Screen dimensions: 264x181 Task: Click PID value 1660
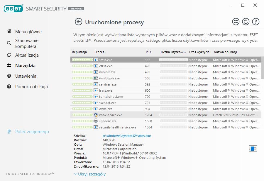coord(148,121)
